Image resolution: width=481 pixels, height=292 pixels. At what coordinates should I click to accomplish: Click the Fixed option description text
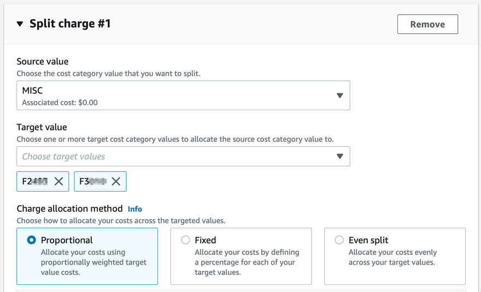point(247,263)
